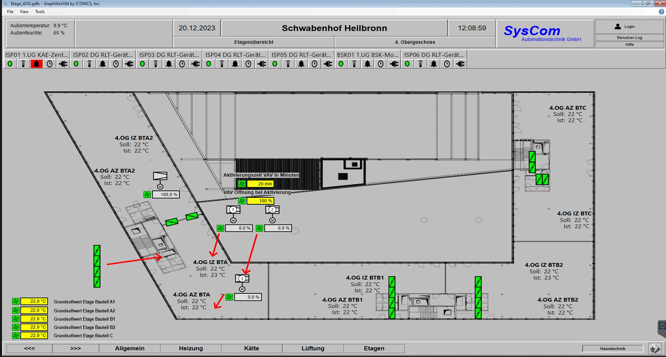Click the blue help icon top right
666x357 pixels.
[661, 12]
